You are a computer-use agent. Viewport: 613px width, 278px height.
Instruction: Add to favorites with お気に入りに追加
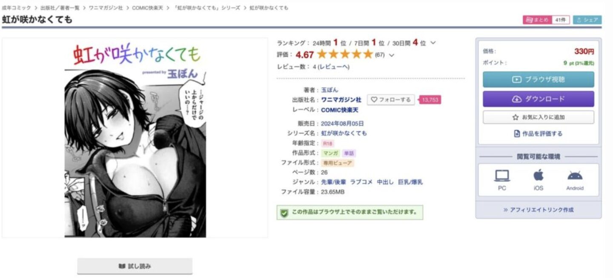(x=538, y=117)
